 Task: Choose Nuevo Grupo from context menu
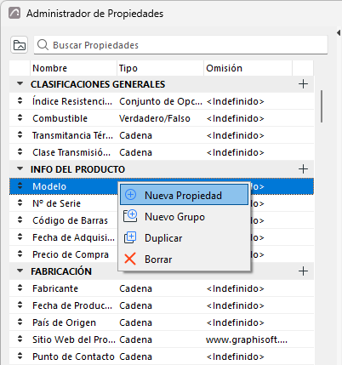pos(184,217)
